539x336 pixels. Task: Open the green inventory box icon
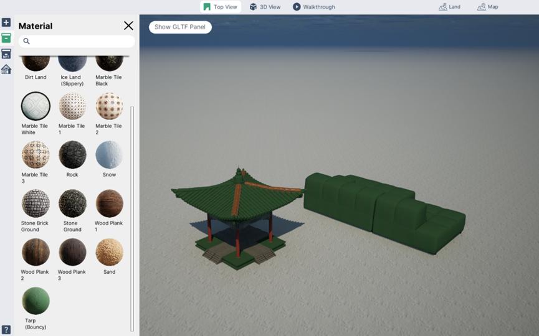[6, 38]
